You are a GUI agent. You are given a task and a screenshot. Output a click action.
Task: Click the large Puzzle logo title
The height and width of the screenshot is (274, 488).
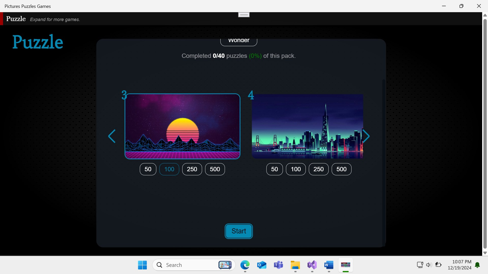pyautogui.click(x=38, y=42)
